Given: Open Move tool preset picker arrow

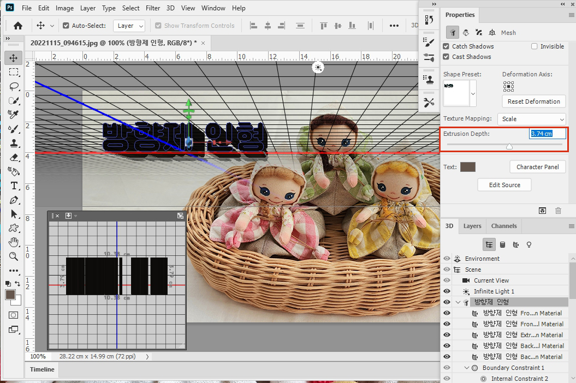Looking at the screenshot, I should point(52,26).
